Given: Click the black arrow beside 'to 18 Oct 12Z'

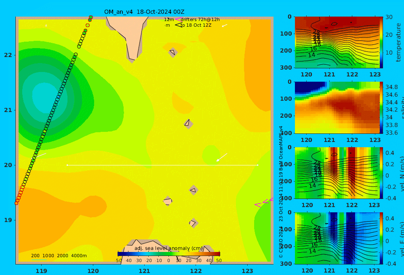Looking at the screenshot, I should point(179,25).
